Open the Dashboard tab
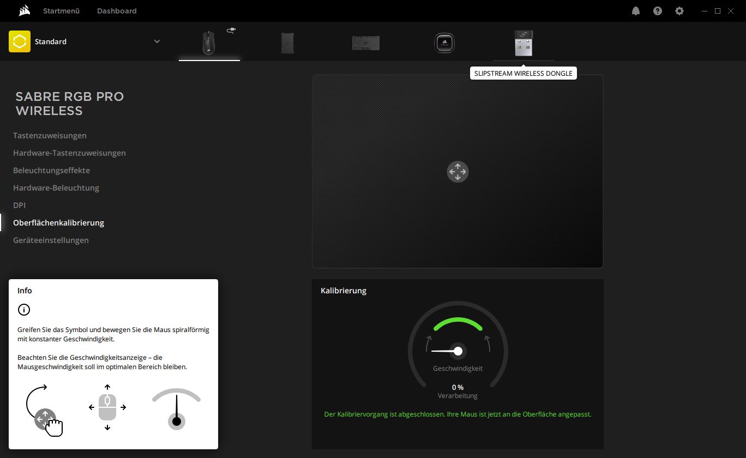 [117, 11]
